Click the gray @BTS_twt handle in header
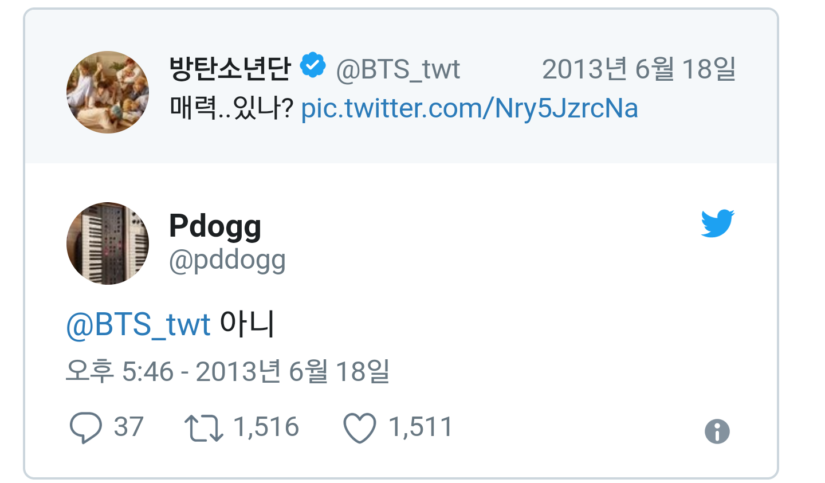This screenshot has height=483, width=825. click(x=398, y=69)
